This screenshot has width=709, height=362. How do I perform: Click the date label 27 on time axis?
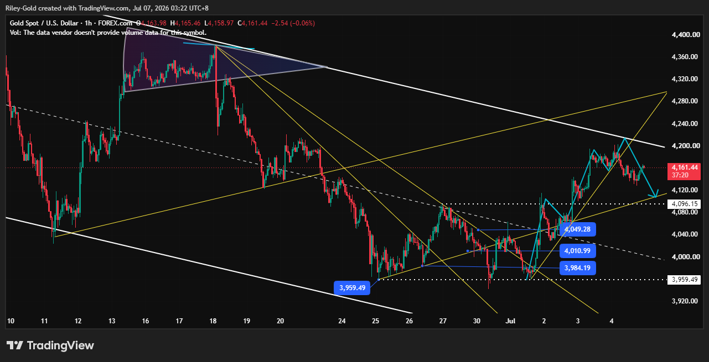click(443, 321)
